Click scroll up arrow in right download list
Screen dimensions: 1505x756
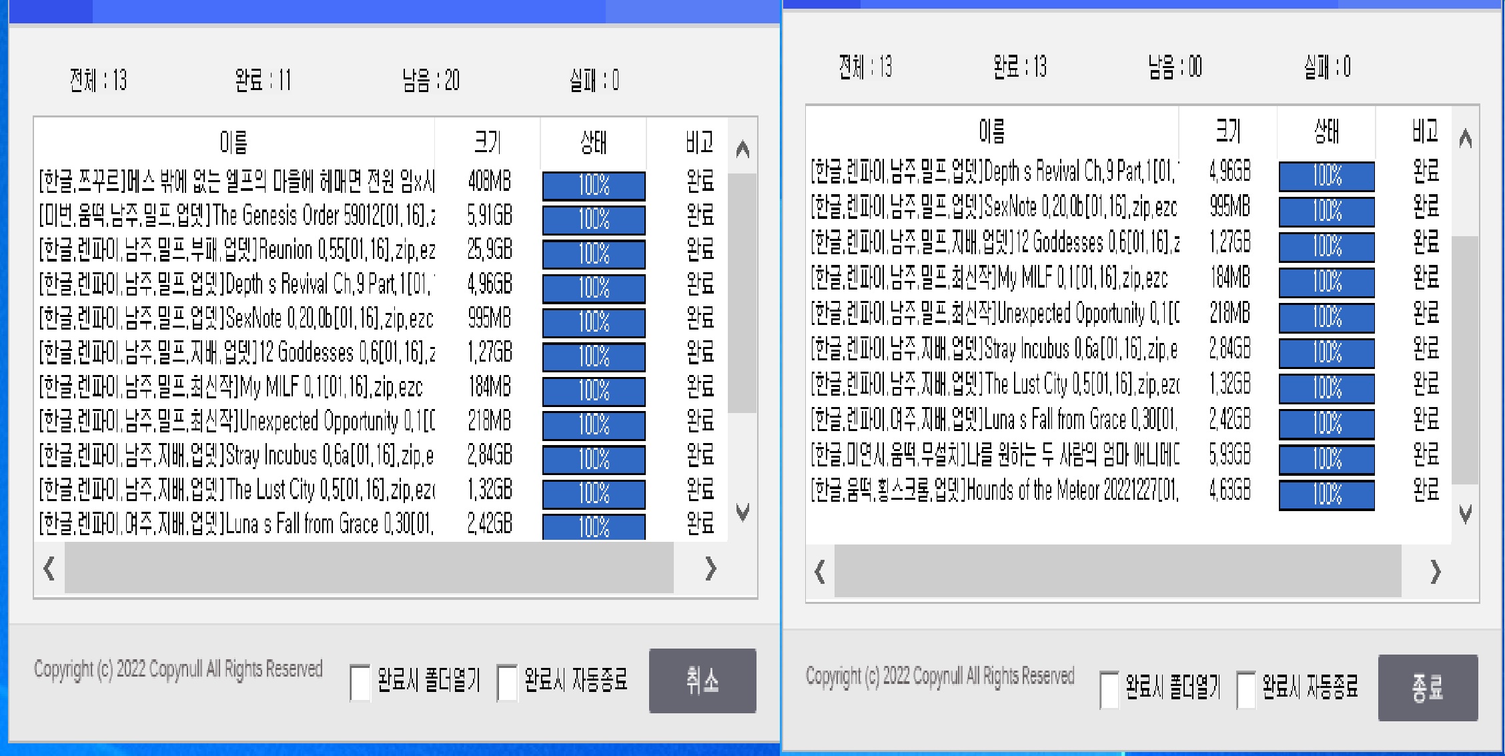[x=1465, y=139]
